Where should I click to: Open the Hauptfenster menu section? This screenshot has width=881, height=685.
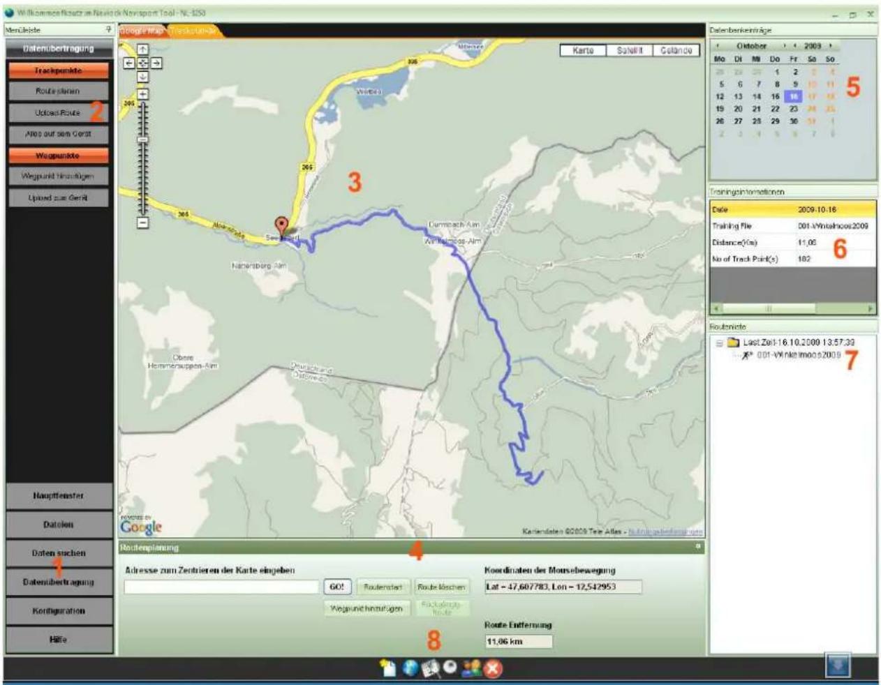[59, 496]
